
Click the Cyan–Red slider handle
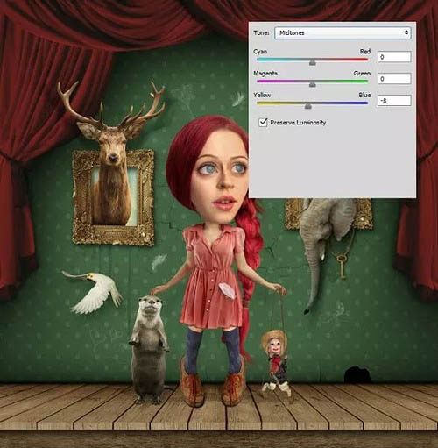312,62
